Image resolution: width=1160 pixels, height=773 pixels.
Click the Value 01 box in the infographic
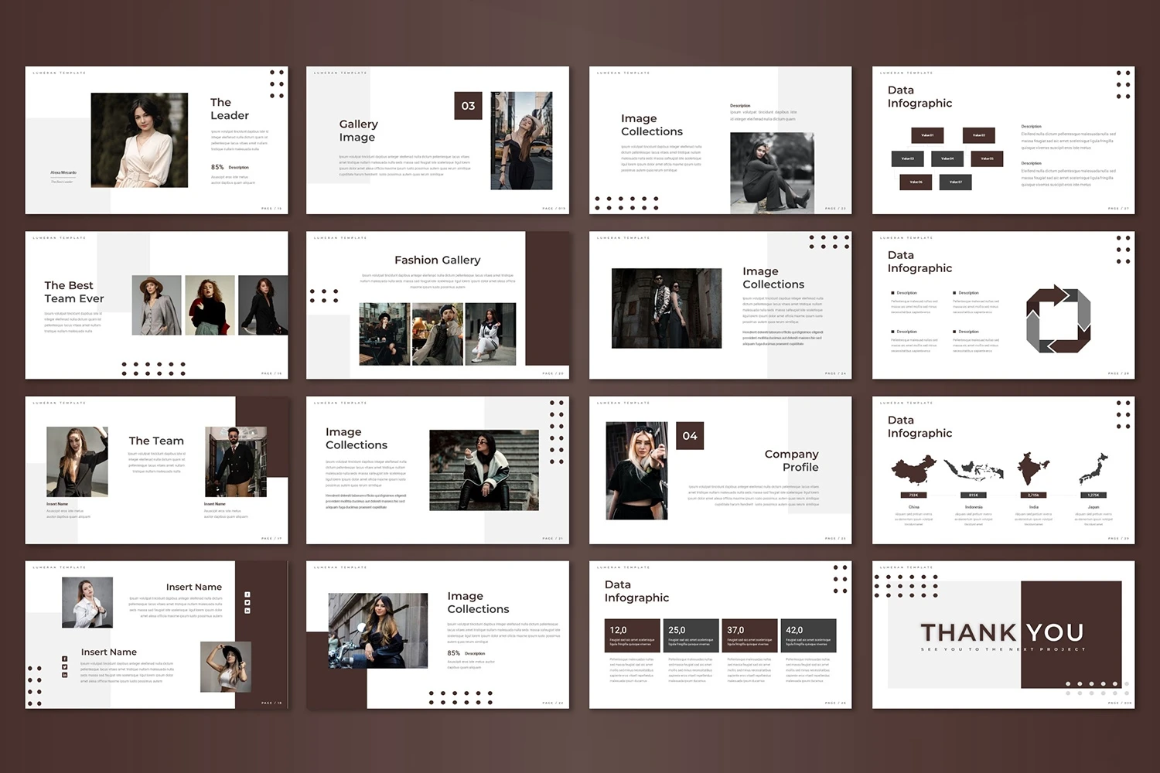[x=926, y=135]
